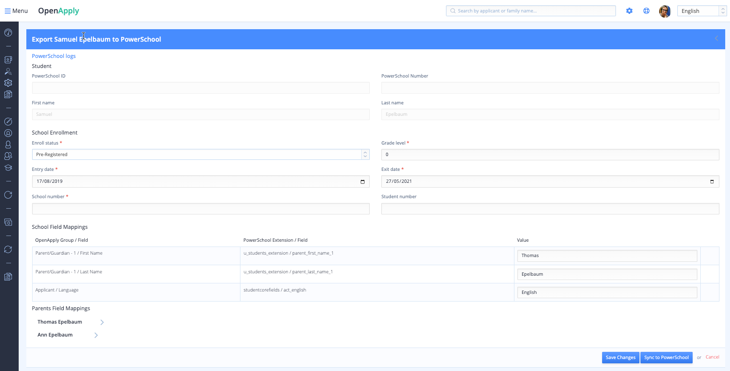Click the Exit date field
The image size is (730, 371).
550,181
